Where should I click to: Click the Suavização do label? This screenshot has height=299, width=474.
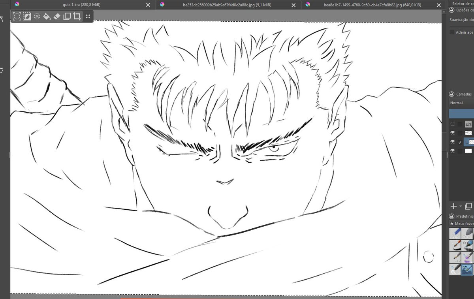[x=462, y=19]
